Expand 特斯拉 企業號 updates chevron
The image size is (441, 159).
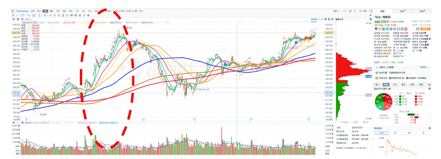click(428, 67)
